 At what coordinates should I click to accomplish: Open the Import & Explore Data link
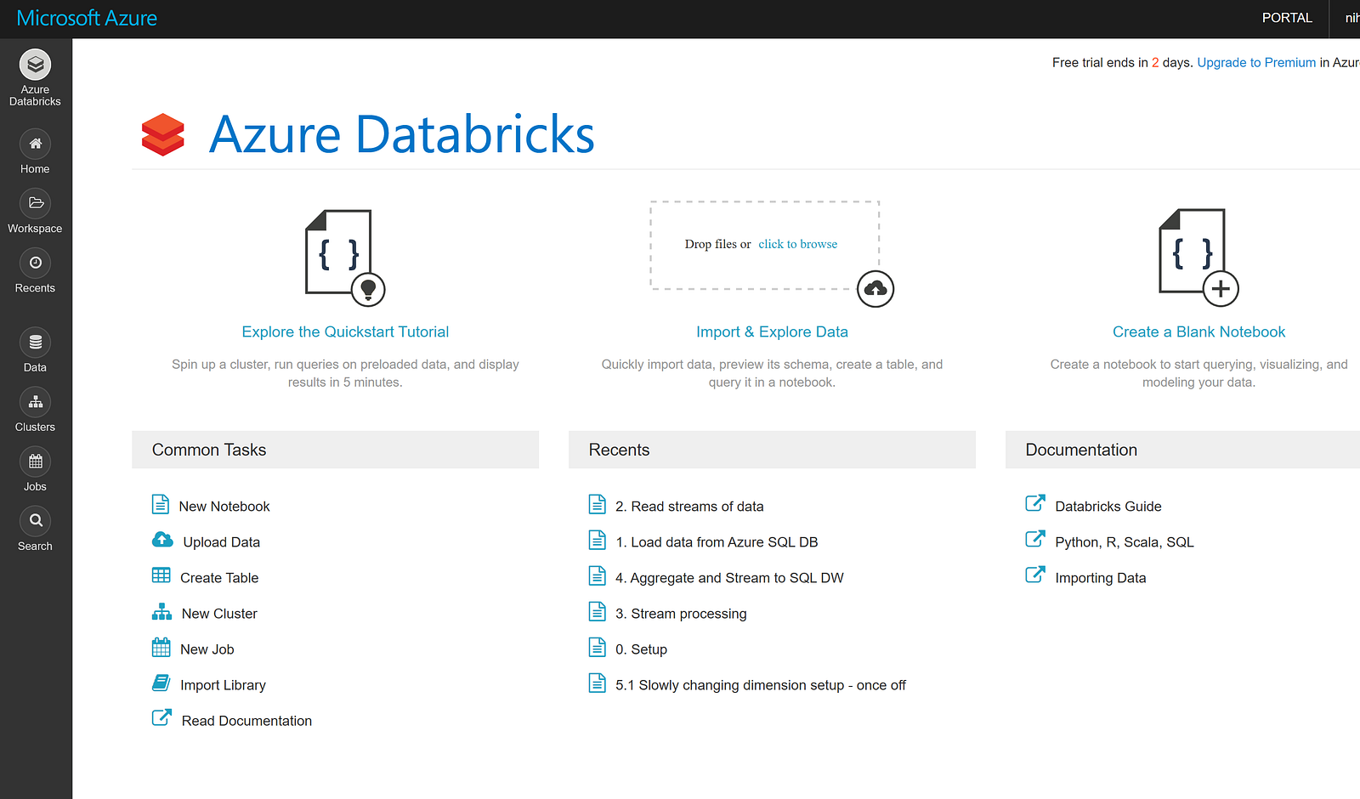pyautogui.click(x=772, y=331)
